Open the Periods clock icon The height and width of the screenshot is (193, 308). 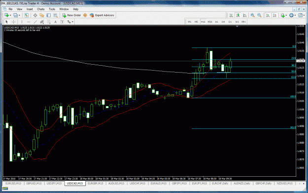[x=292, y=15]
